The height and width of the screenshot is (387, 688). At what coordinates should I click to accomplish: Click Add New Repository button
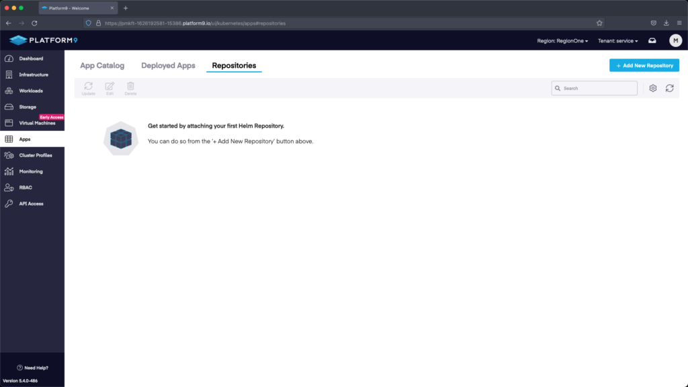tap(644, 65)
